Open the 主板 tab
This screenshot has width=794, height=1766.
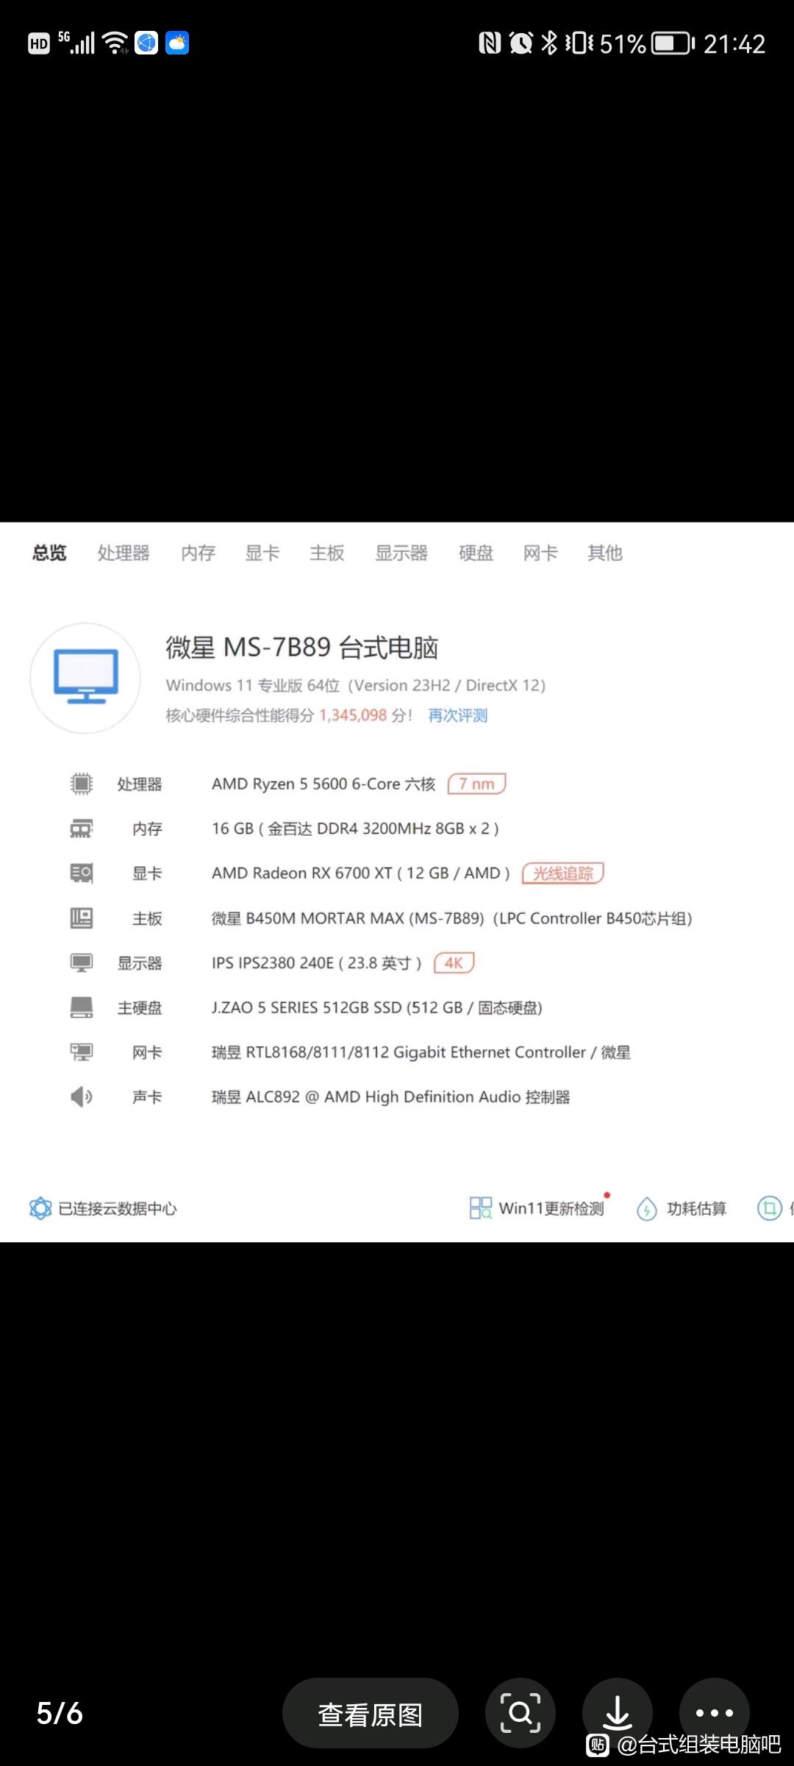point(327,553)
